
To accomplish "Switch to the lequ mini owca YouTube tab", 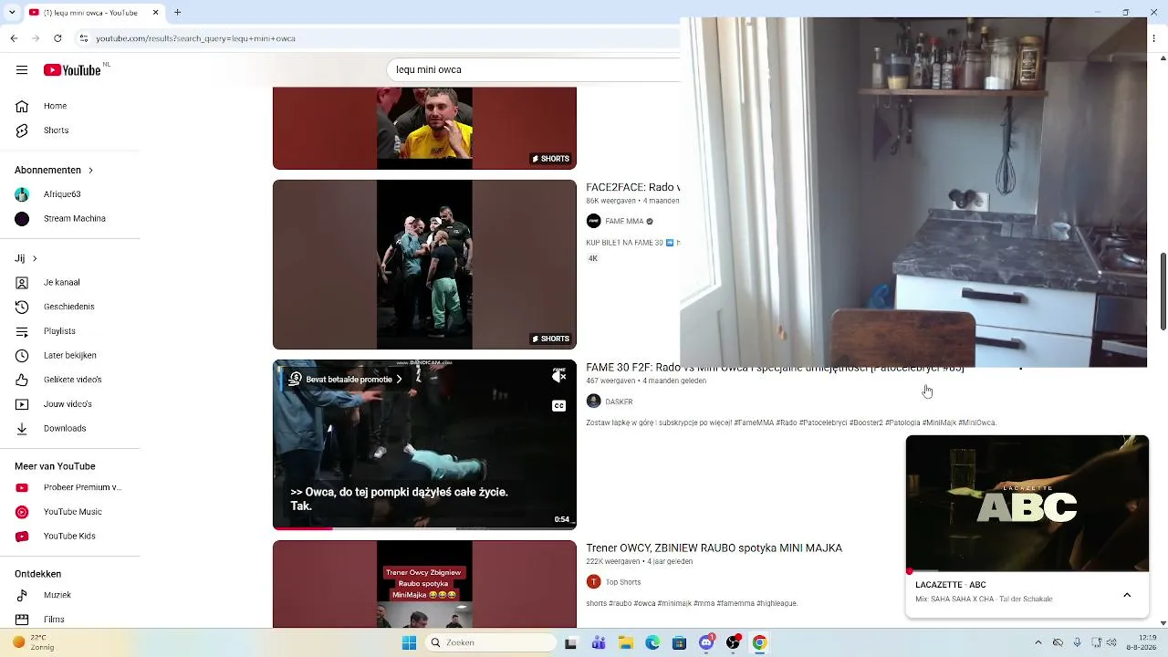I will point(91,13).
